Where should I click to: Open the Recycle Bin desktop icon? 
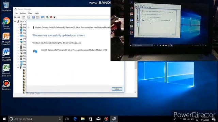[x=6, y=6]
